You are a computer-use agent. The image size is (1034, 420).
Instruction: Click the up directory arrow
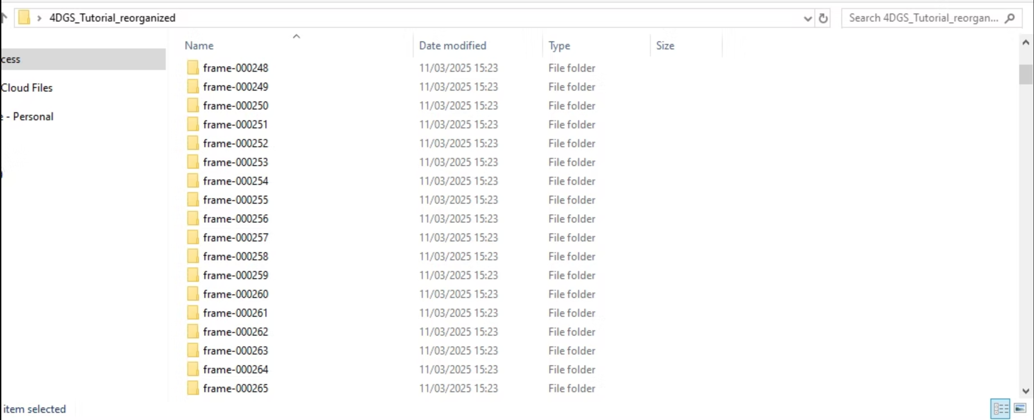click(4, 17)
